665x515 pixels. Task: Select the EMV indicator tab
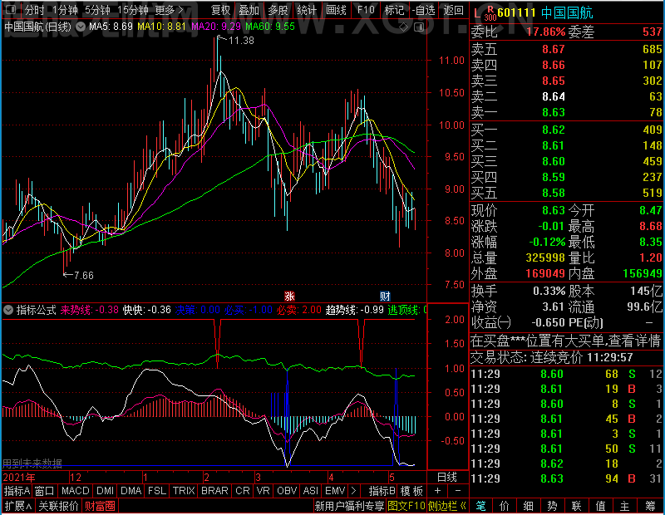point(335,491)
